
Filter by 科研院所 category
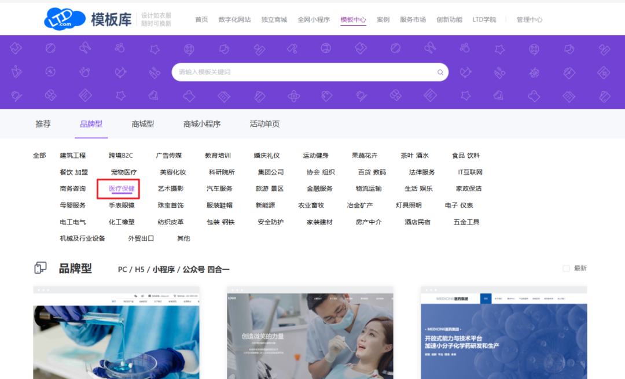[x=222, y=172]
